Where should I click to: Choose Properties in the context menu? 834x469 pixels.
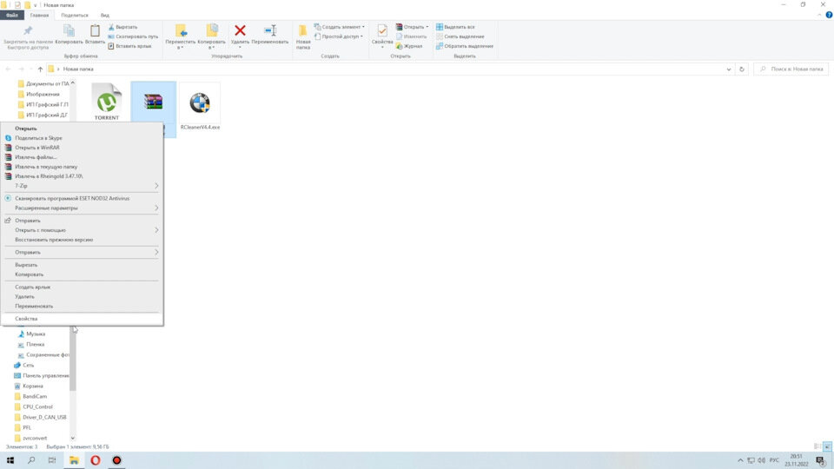(x=82, y=319)
